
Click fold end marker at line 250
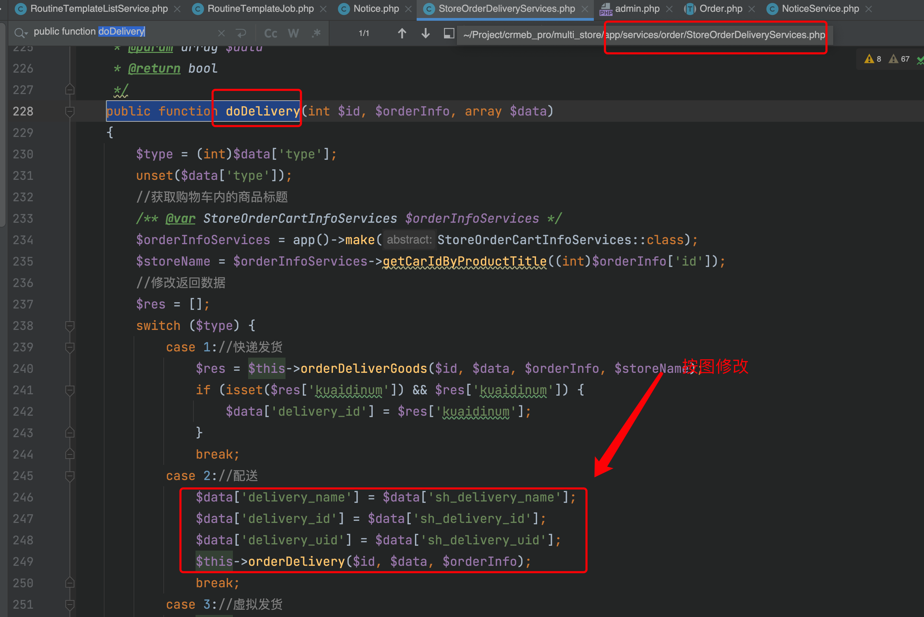[x=70, y=583]
